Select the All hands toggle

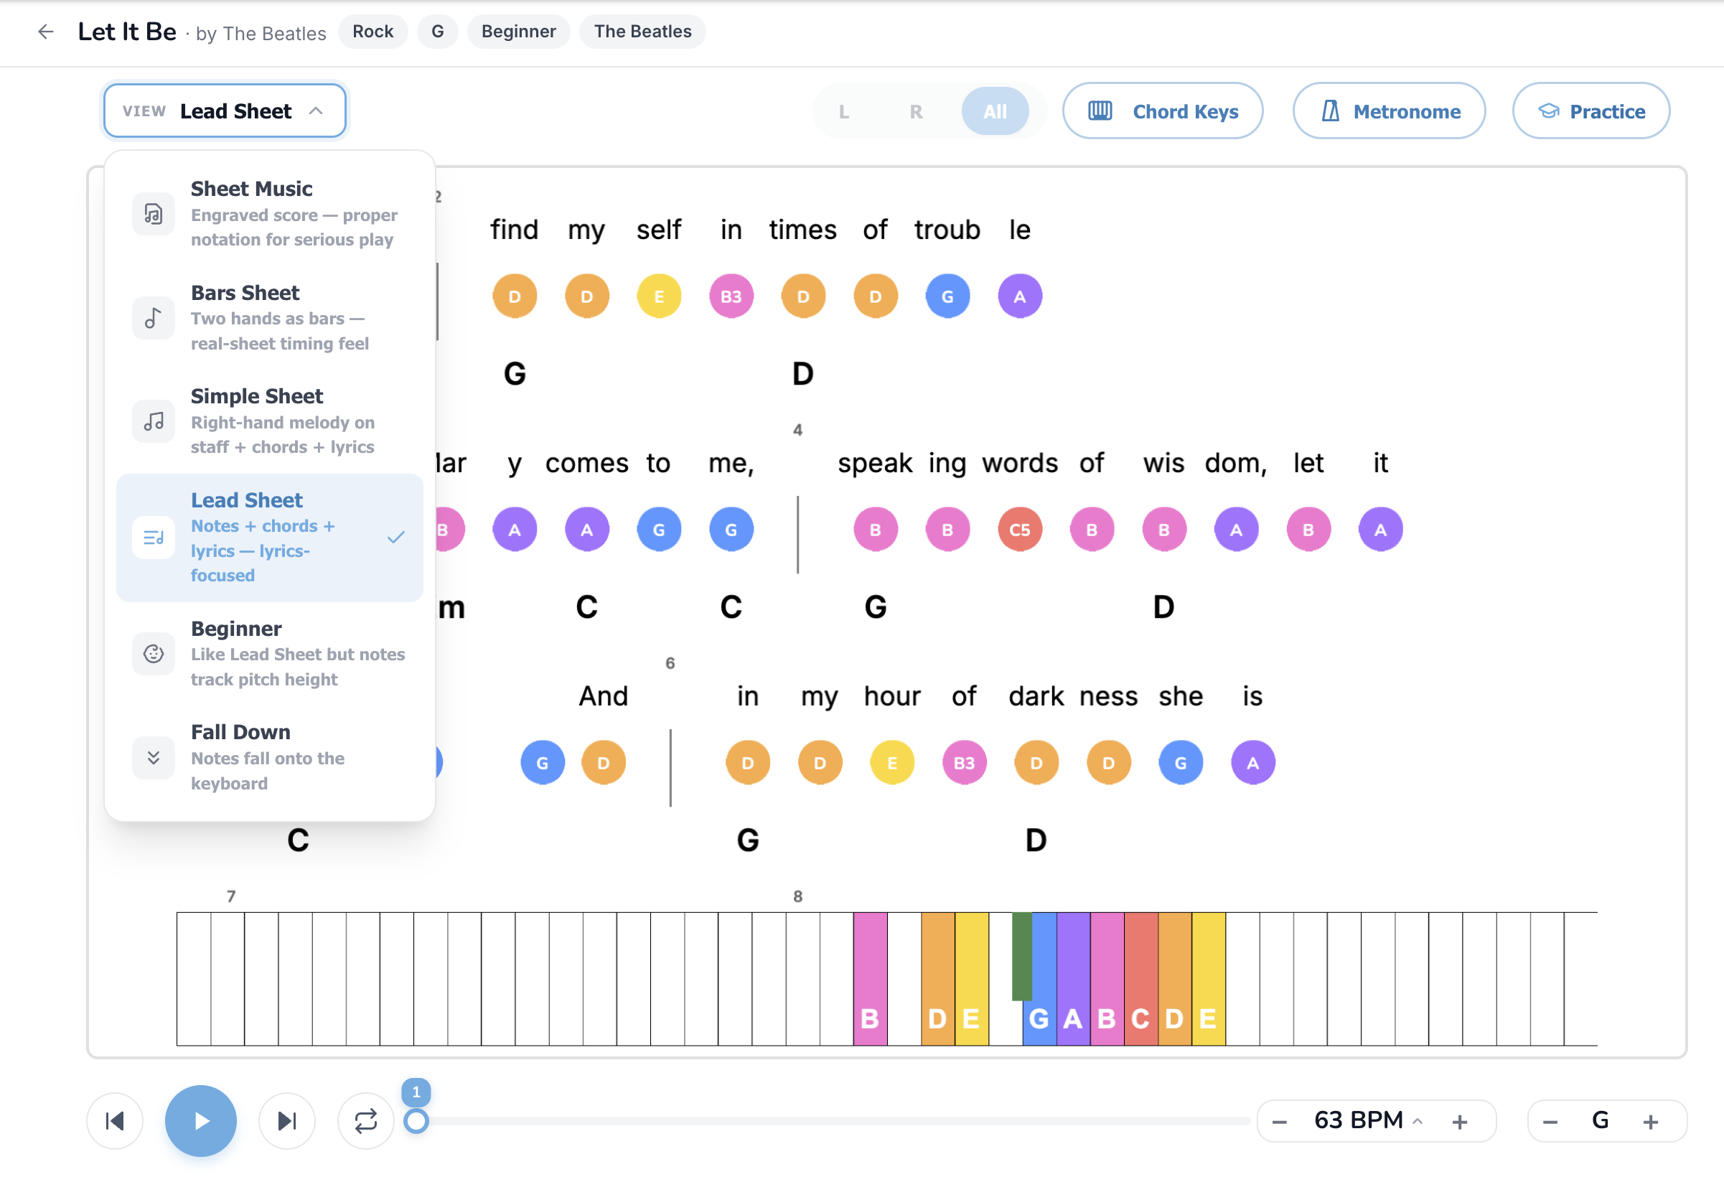(995, 111)
